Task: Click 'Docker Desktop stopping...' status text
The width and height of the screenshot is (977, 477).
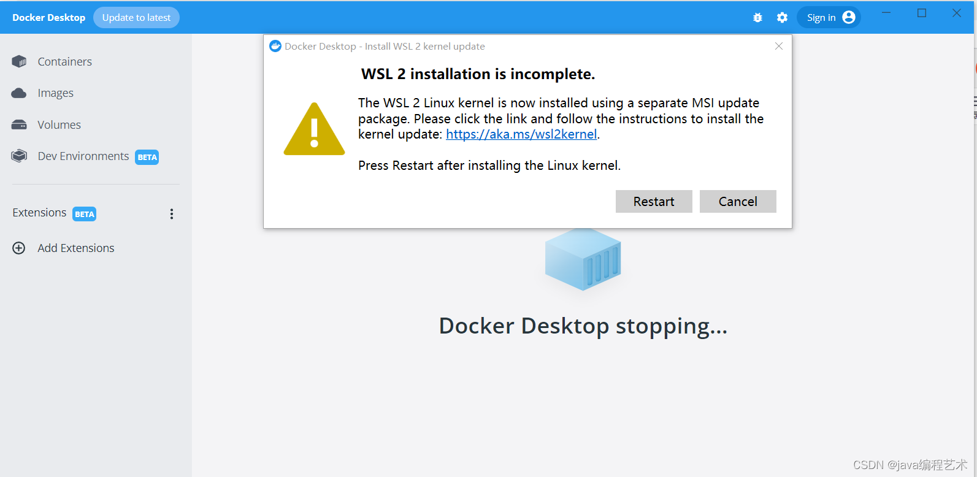Action: coord(583,326)
